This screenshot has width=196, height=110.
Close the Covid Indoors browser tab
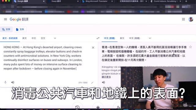(x=180, y=1)
